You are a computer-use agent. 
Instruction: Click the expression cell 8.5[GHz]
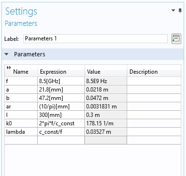coord(61,81)
